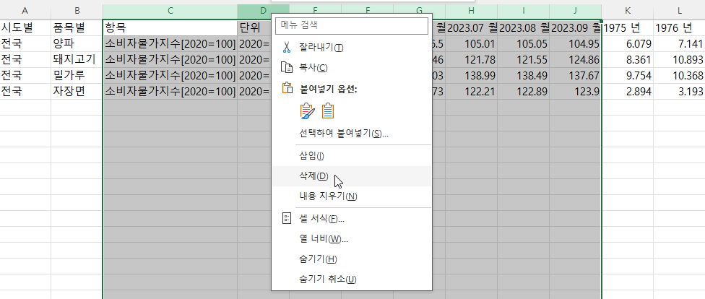705x299 pixels.
Task: Select column L header
Action: [x=679, y=12]
